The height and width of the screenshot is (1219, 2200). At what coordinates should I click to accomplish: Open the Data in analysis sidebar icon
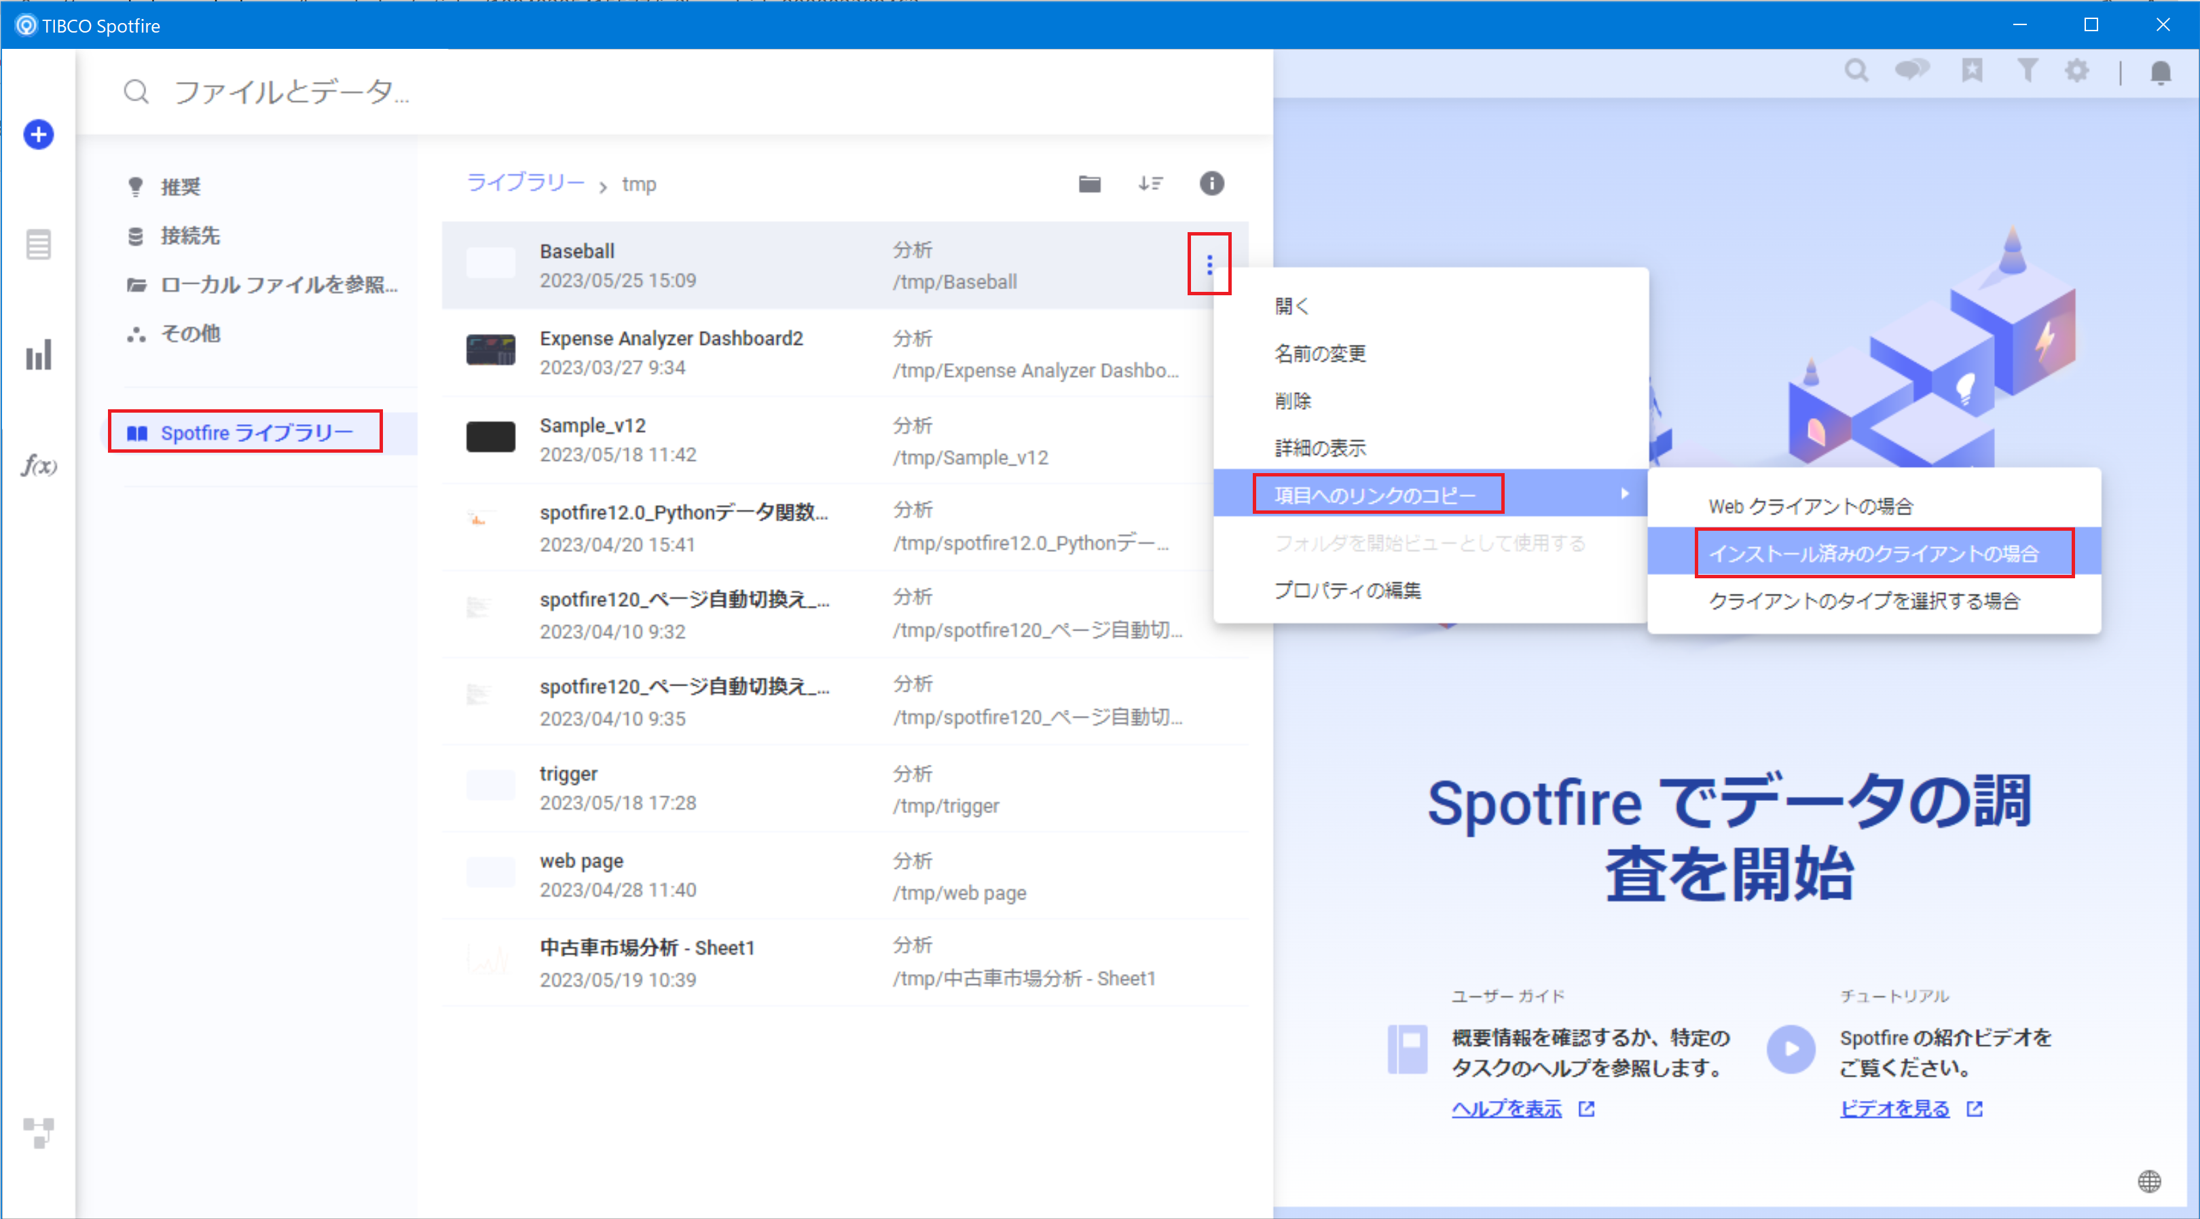point(39,244)
